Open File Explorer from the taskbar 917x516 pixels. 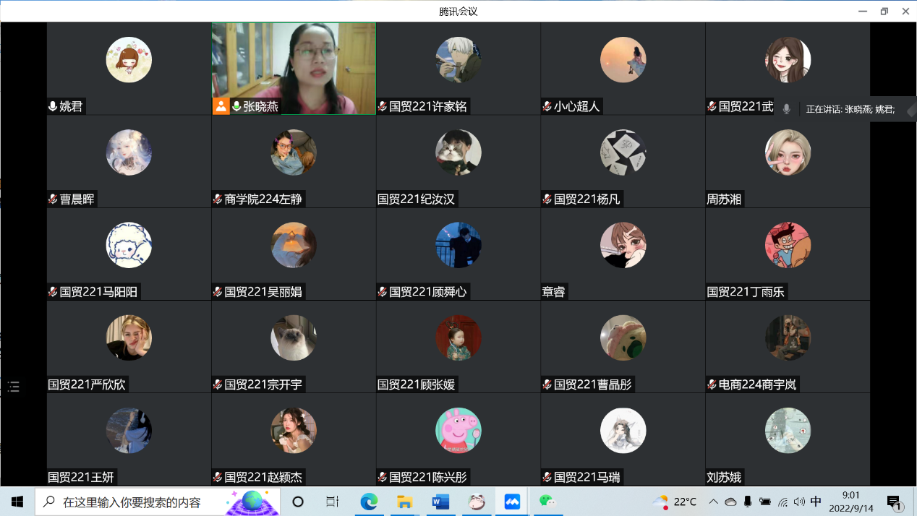tap(405, 502)
